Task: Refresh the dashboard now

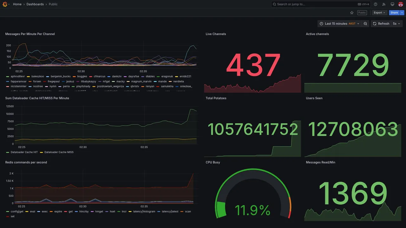Action: [x=381, y=24]
